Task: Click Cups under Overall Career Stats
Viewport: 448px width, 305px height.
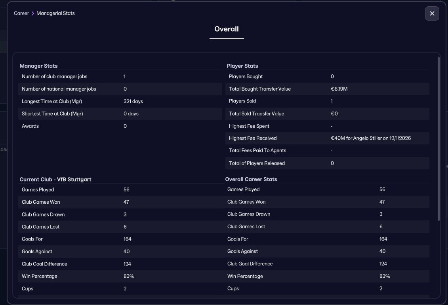Action: [233, 288]
